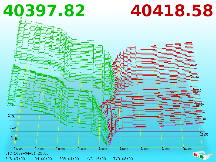Click the 39000 price axis label
Viewport: 216px width, 162px height.
(82, 149)
